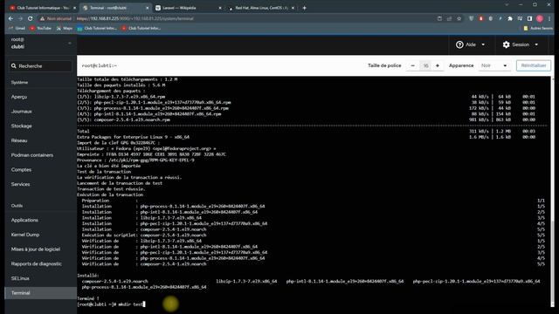559x314 pixels.
Task: Click the Recherche search field
Action: point(40,66)
